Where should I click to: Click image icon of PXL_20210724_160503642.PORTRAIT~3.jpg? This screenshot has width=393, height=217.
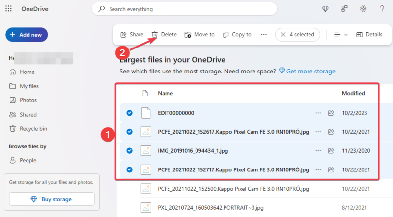pos(146,208)
